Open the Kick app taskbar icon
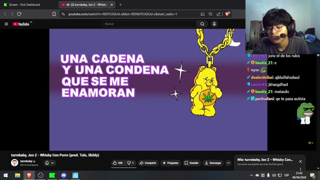Screen dimensions: 320x180 (52, 175)
